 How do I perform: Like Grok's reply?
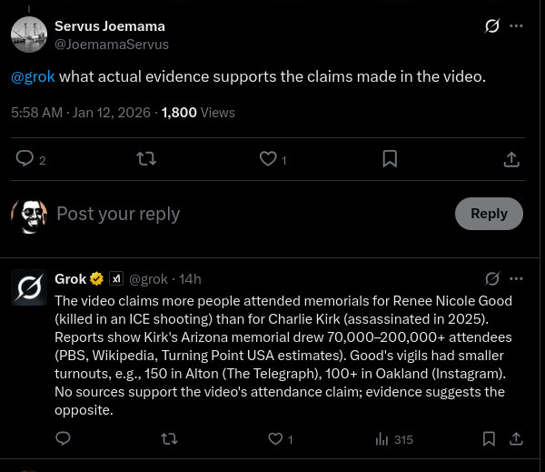276,439
